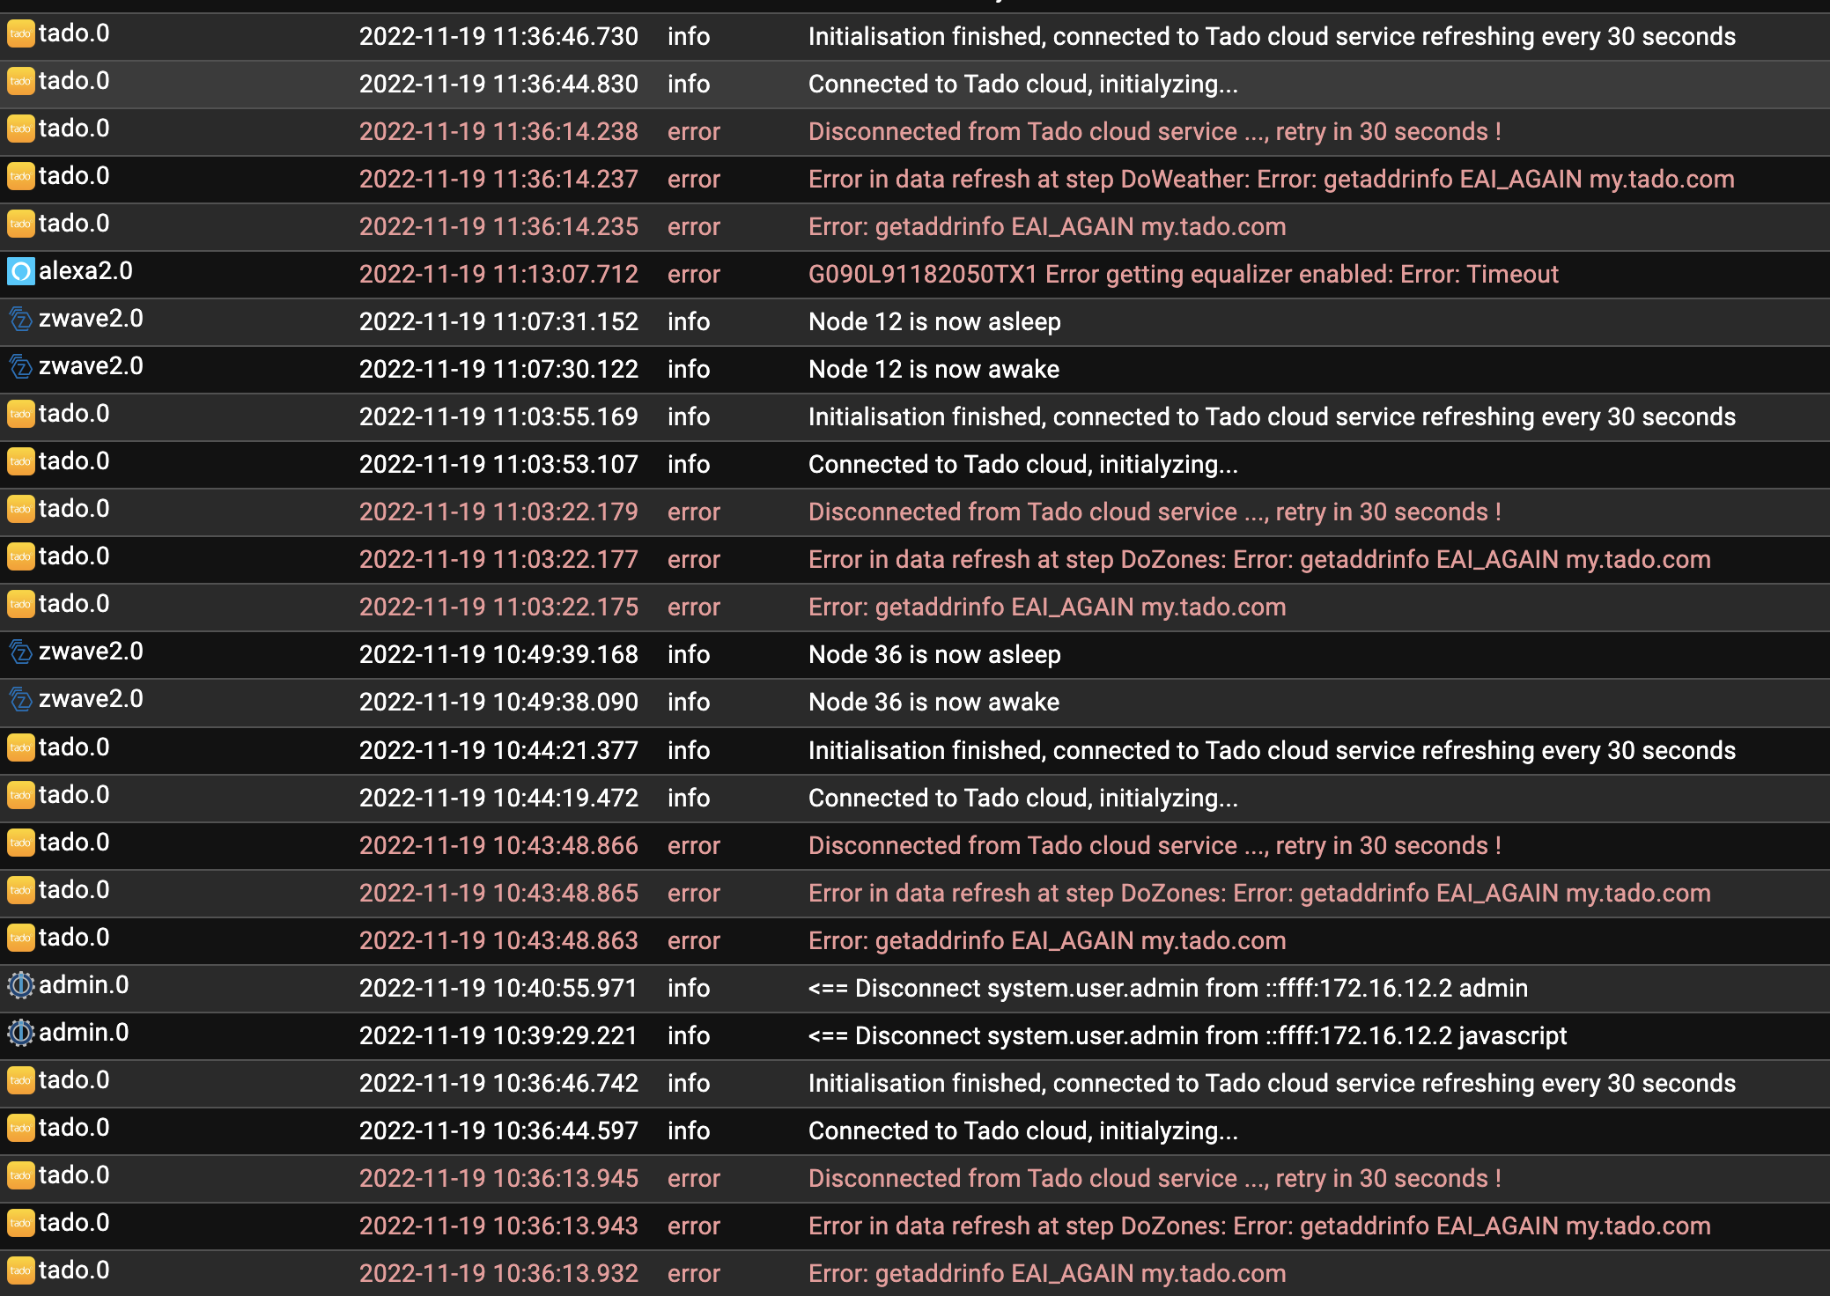Click the zwave2.0 icon beside 'Node 12 is now awake'
The image size is (1830, 1296).
point(19,366)
